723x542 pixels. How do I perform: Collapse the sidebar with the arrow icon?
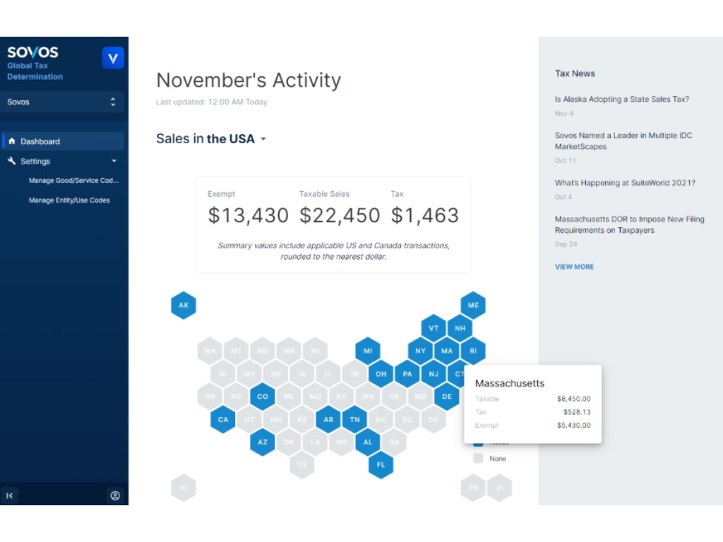[x=10, y=495]
